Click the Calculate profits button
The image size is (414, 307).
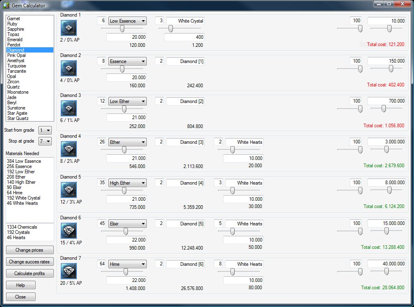30,273
